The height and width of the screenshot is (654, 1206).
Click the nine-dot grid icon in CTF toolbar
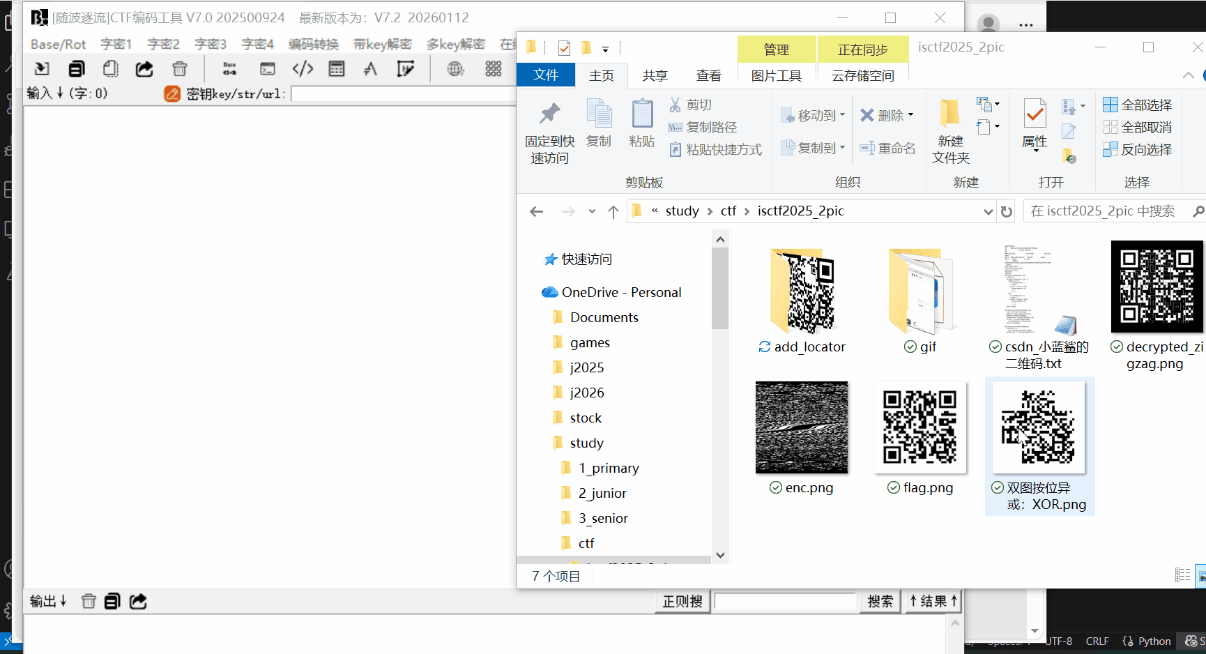click(x=494, y=68)
